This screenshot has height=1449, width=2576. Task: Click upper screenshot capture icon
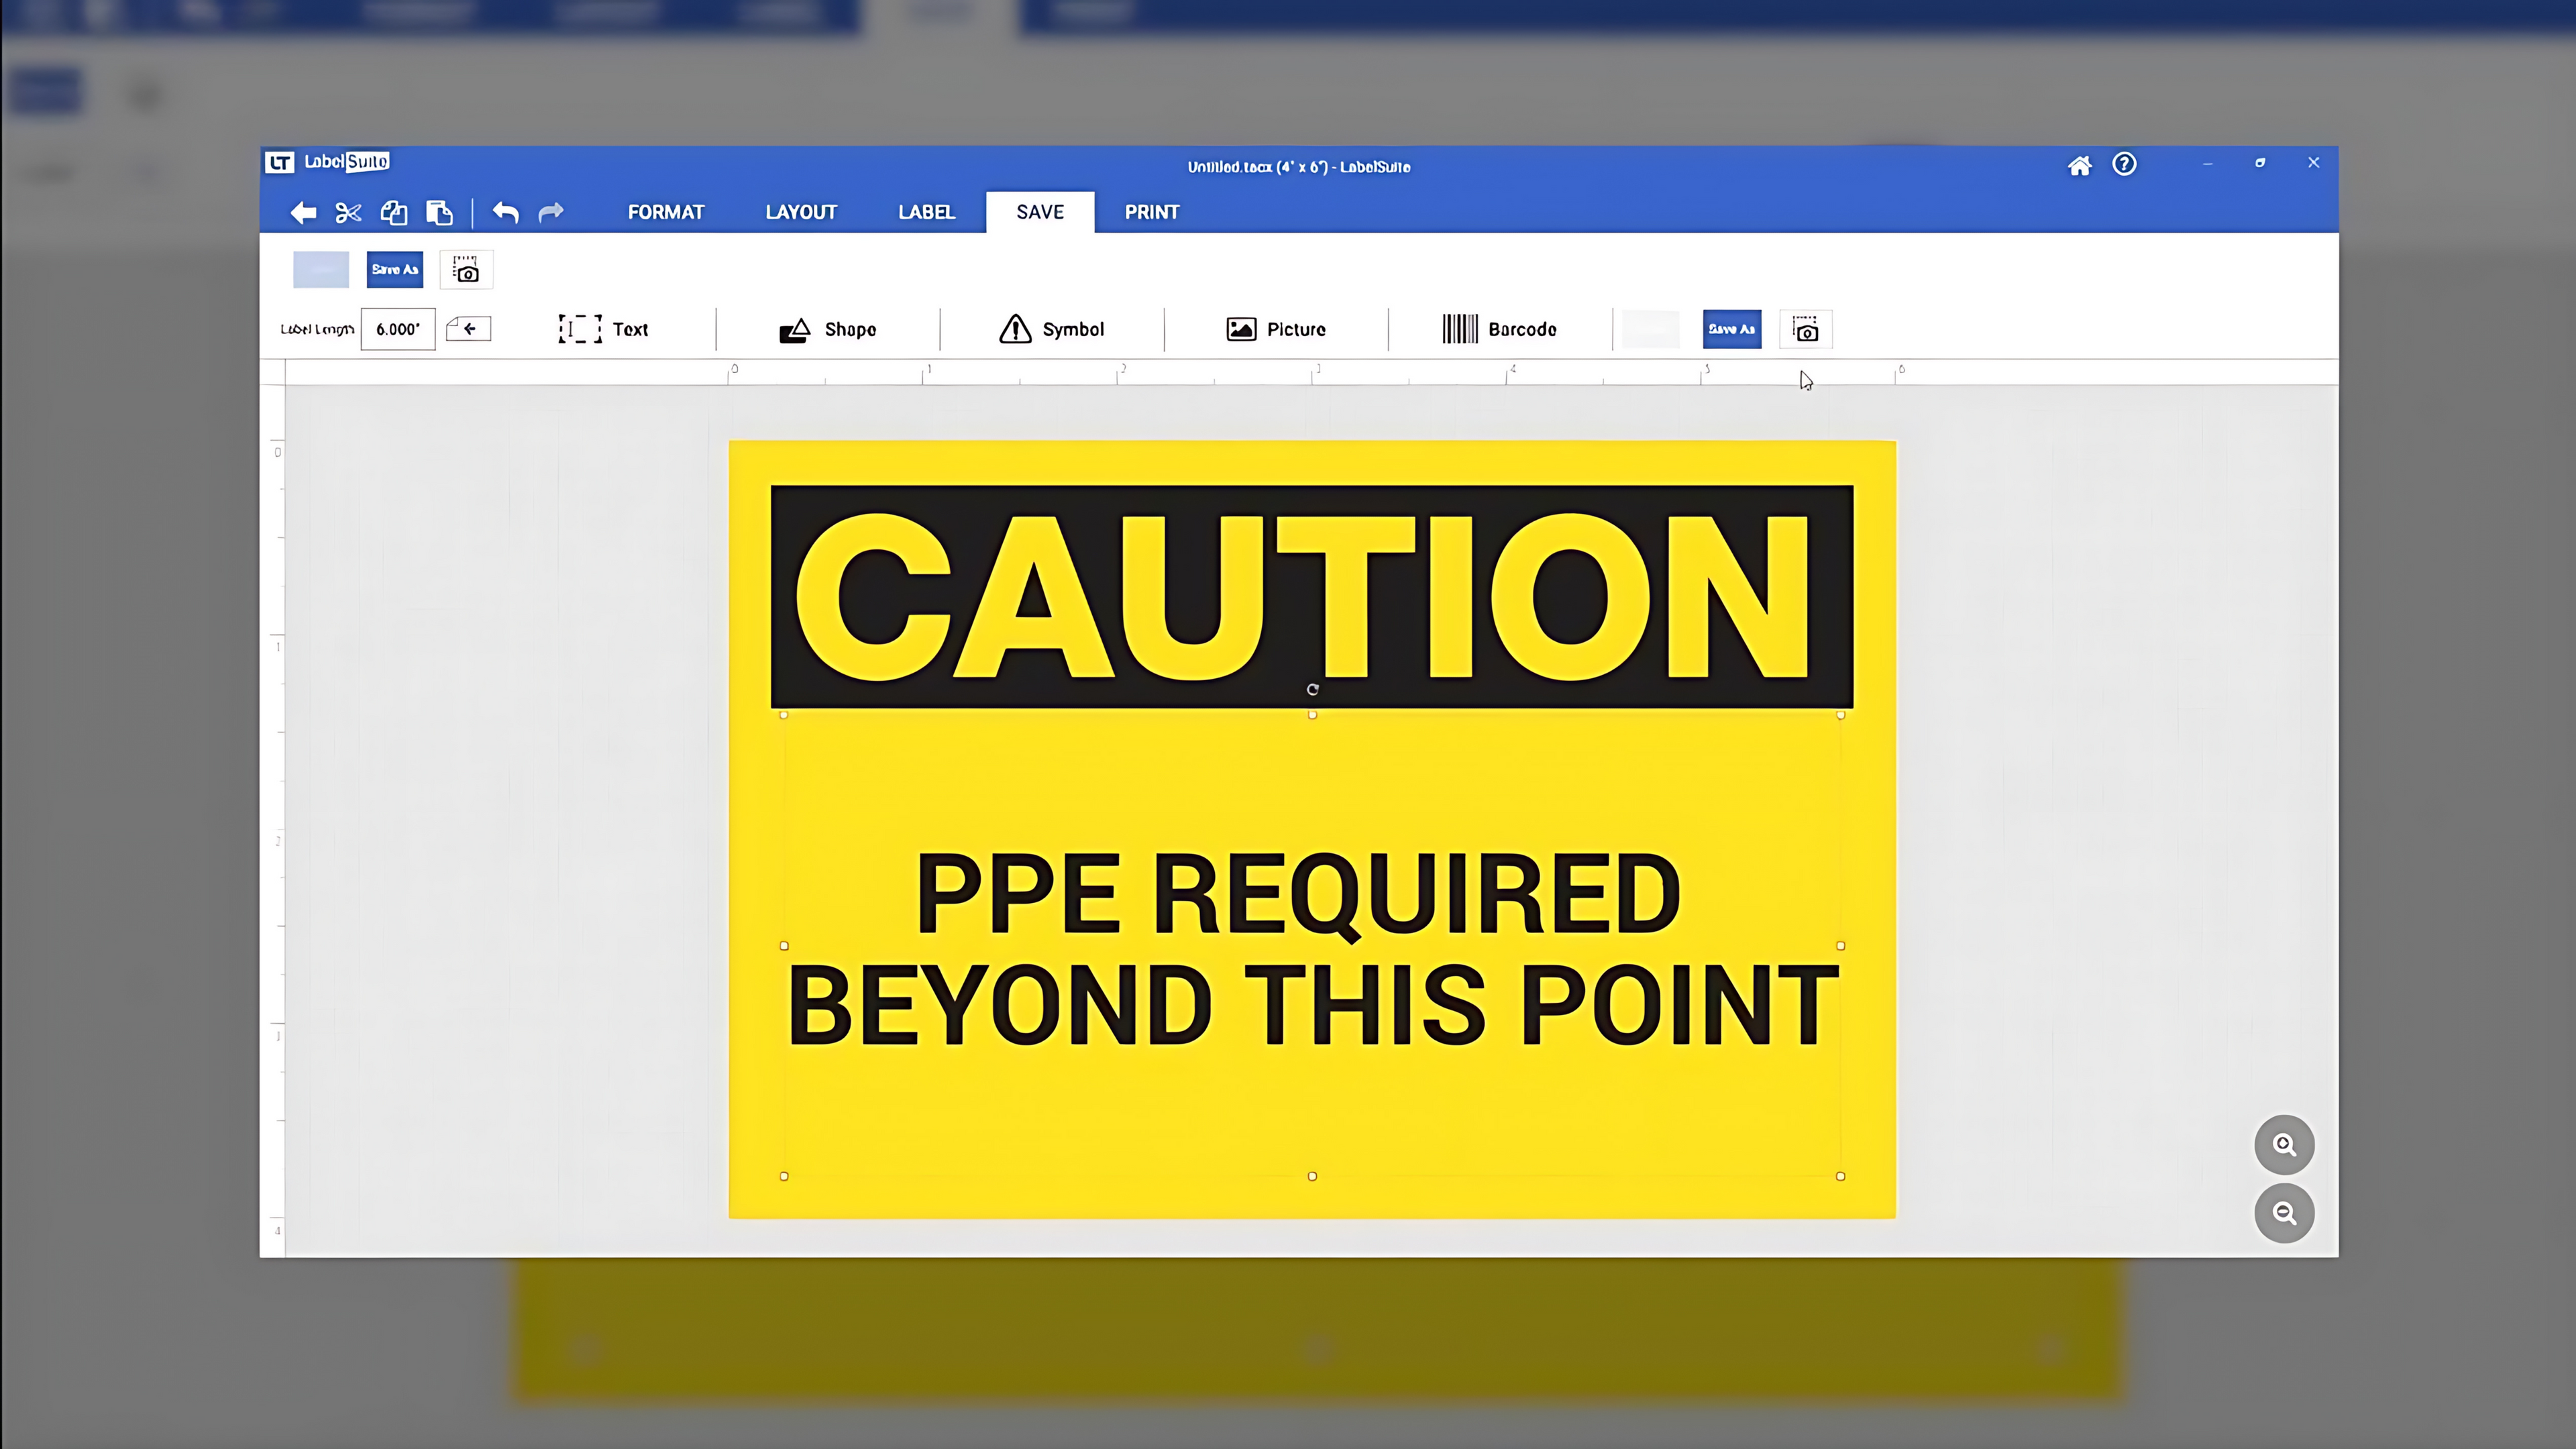466,270
